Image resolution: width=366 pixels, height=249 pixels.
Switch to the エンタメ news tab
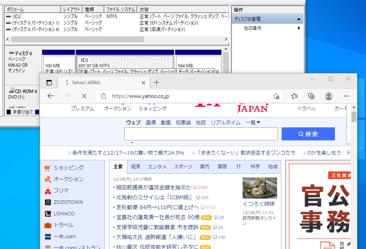(157, 167)
